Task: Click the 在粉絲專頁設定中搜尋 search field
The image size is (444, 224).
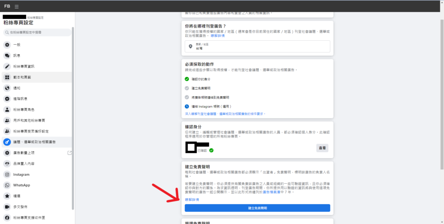Action: 37,32
